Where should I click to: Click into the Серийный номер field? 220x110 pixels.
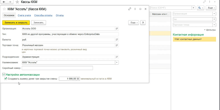point(57,68)
